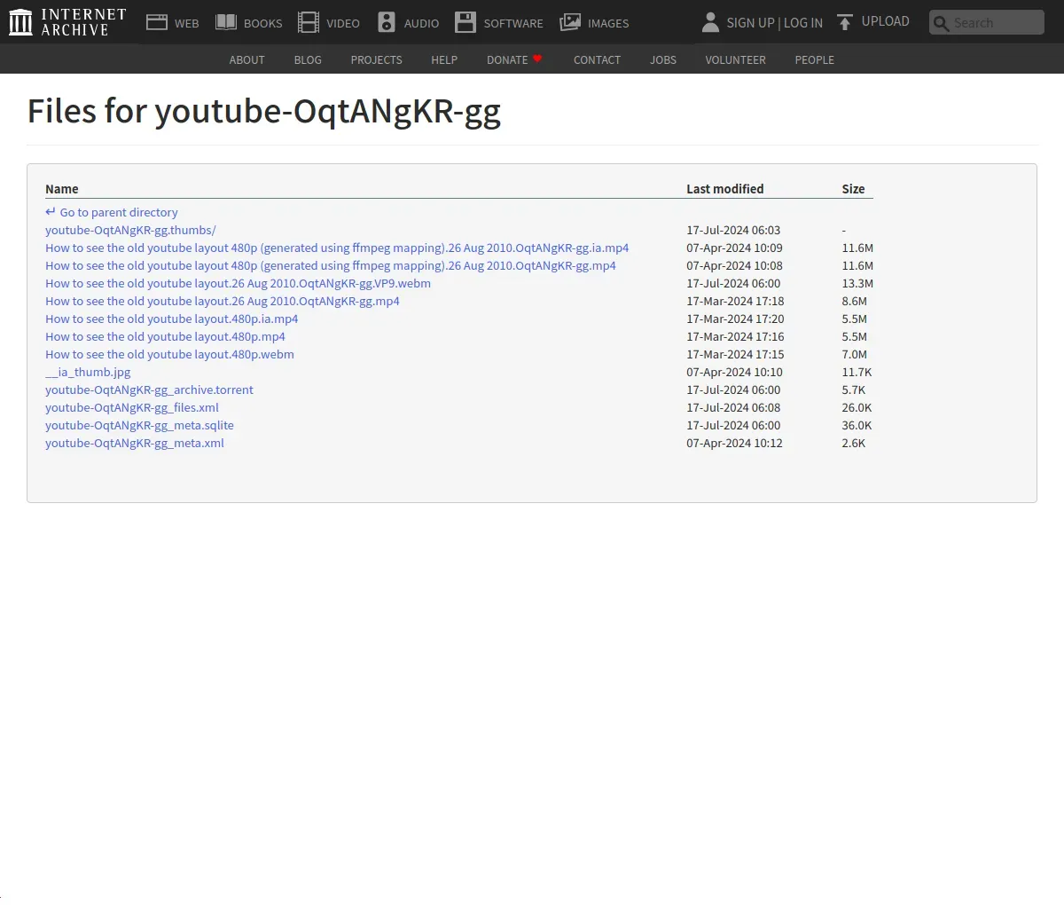Click the Name column header
This screenshot has height=905, width=1064.
(62, 189)
